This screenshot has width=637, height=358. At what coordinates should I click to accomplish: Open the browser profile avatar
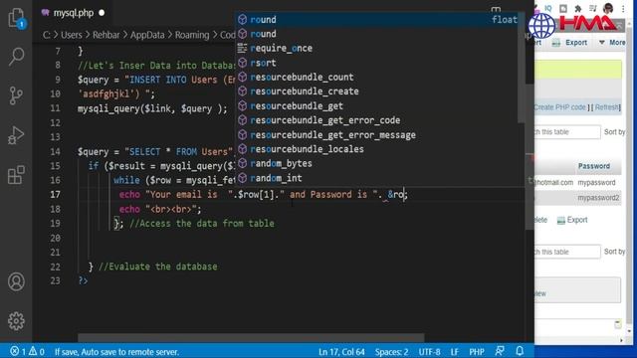608,8
